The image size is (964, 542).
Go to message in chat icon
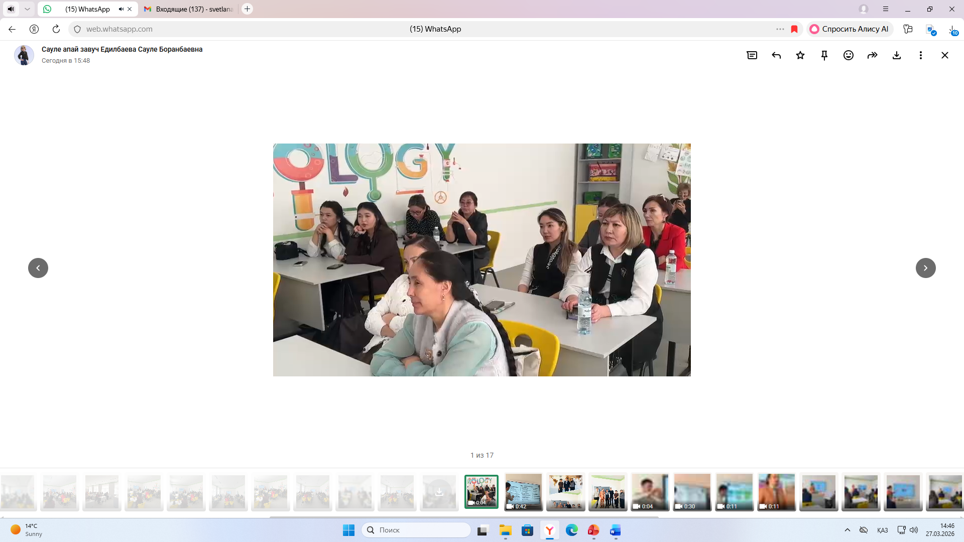tap(752, 55)
